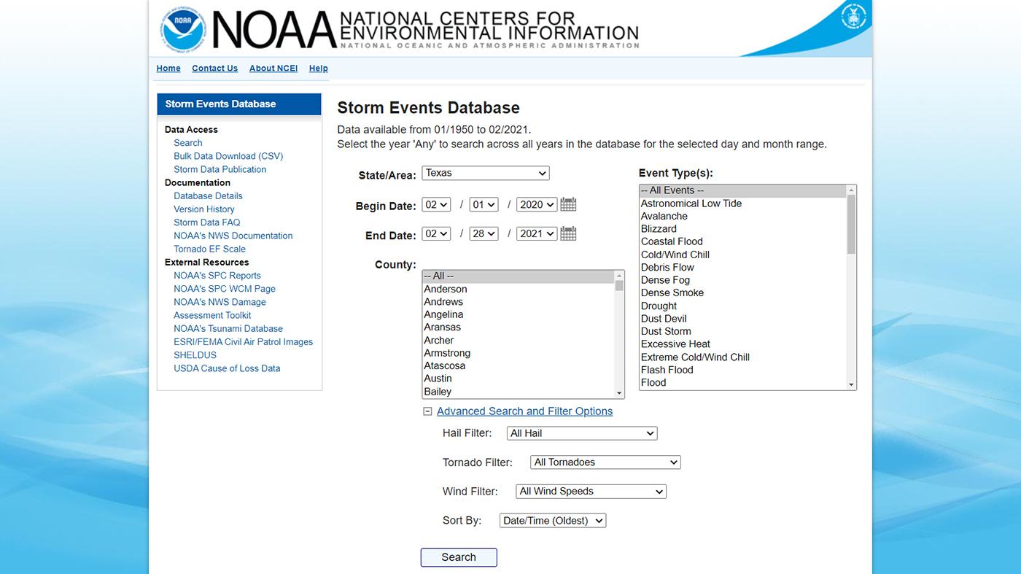Open the State/Area dropdown showing Texas
The image size is (1021, 574).
[485, 174]
